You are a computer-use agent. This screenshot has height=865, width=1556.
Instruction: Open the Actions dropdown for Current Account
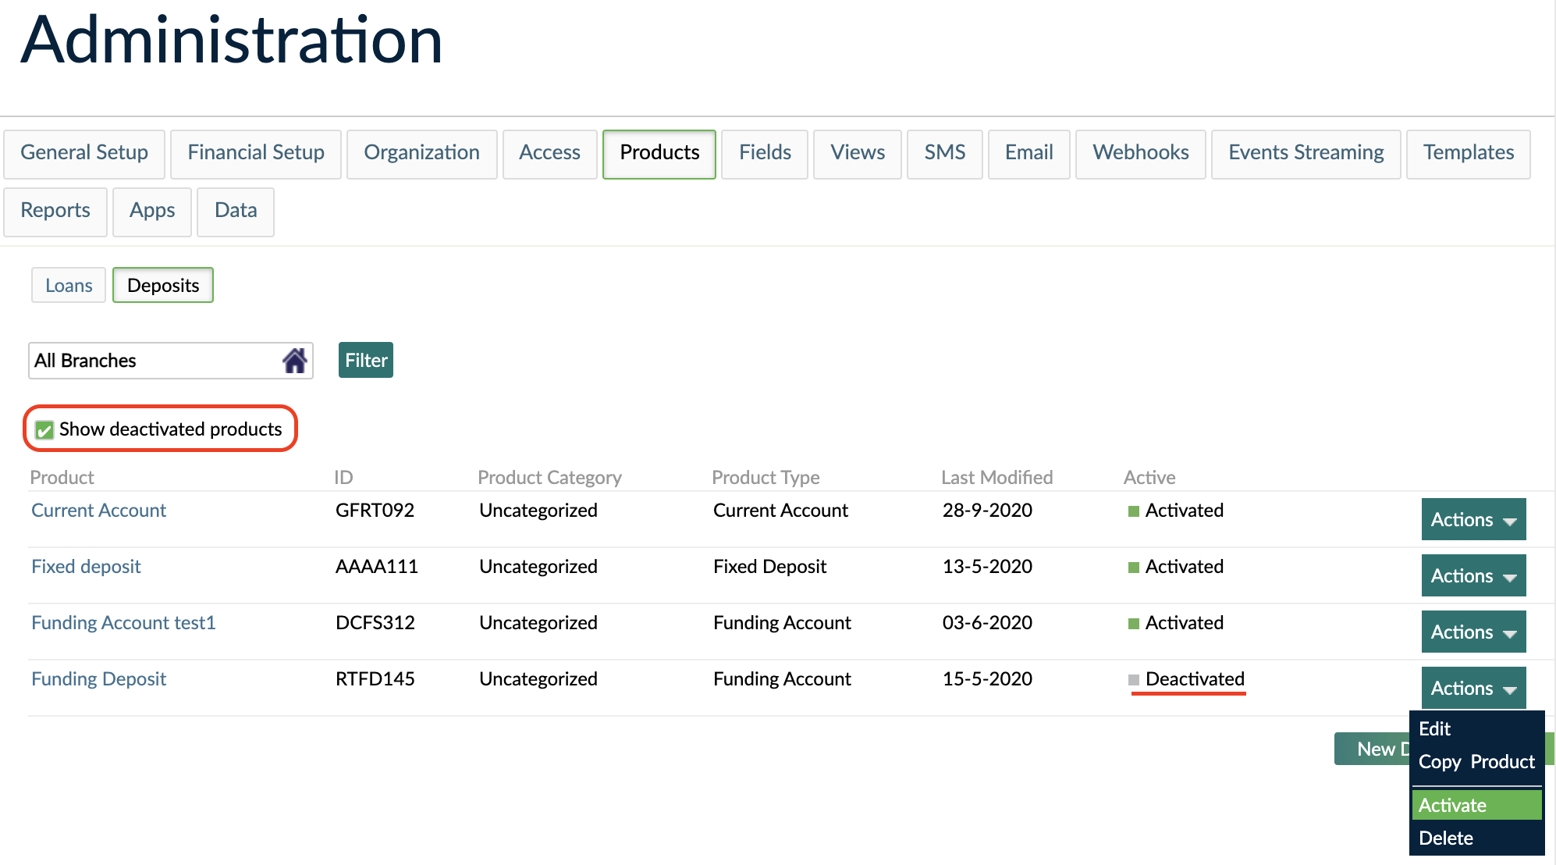click(1473, 519)
